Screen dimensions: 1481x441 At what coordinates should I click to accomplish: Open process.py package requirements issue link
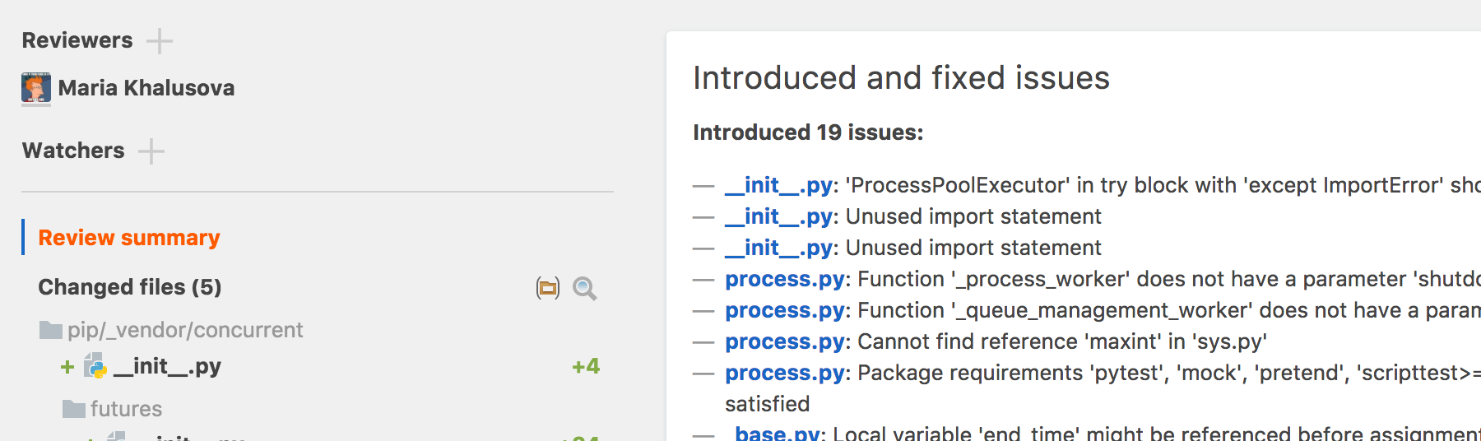[785, 373]
